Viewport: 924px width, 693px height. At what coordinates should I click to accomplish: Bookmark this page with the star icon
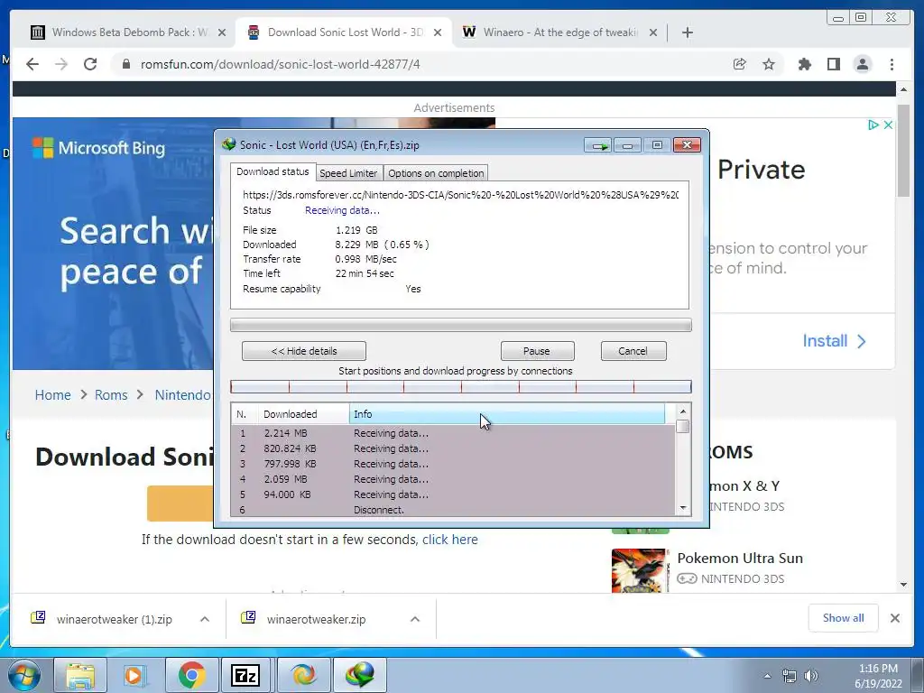point(769,64)
